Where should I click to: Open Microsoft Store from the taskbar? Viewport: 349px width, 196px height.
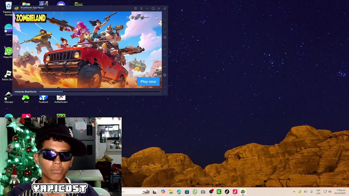[x=187, y=192]
